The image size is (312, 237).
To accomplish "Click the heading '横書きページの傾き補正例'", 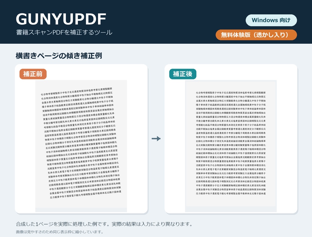I will 59,56.
